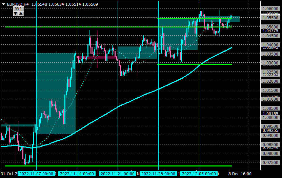The width and height of the screenshot is (282, 178).
Task: Select the 2022.11.07 00:00 date label
Action: [x=36, y=174]
